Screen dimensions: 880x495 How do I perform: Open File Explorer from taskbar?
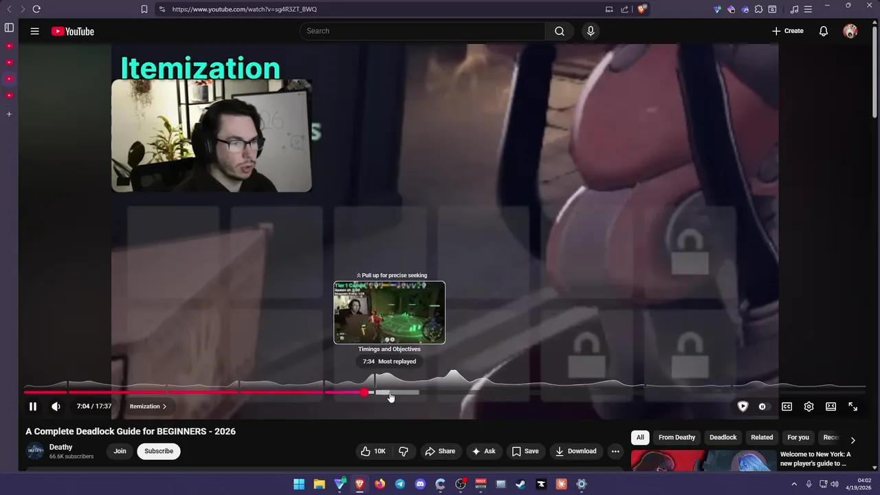pyautogui.click(x=319, y=484)
